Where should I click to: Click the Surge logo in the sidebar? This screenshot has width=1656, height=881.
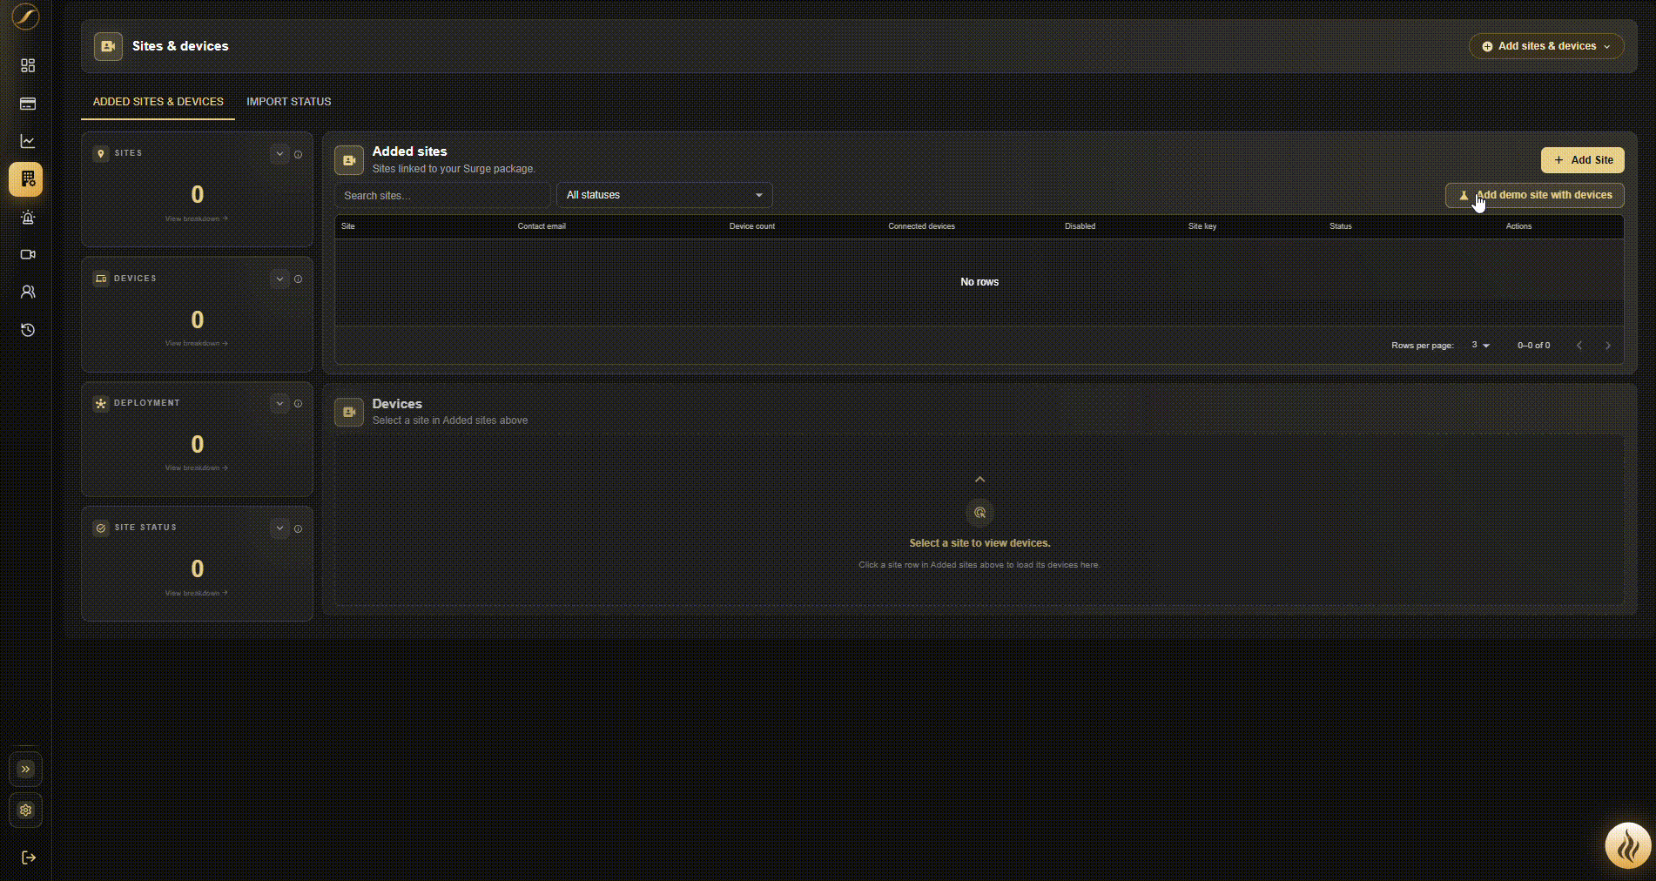pos(26,17)
